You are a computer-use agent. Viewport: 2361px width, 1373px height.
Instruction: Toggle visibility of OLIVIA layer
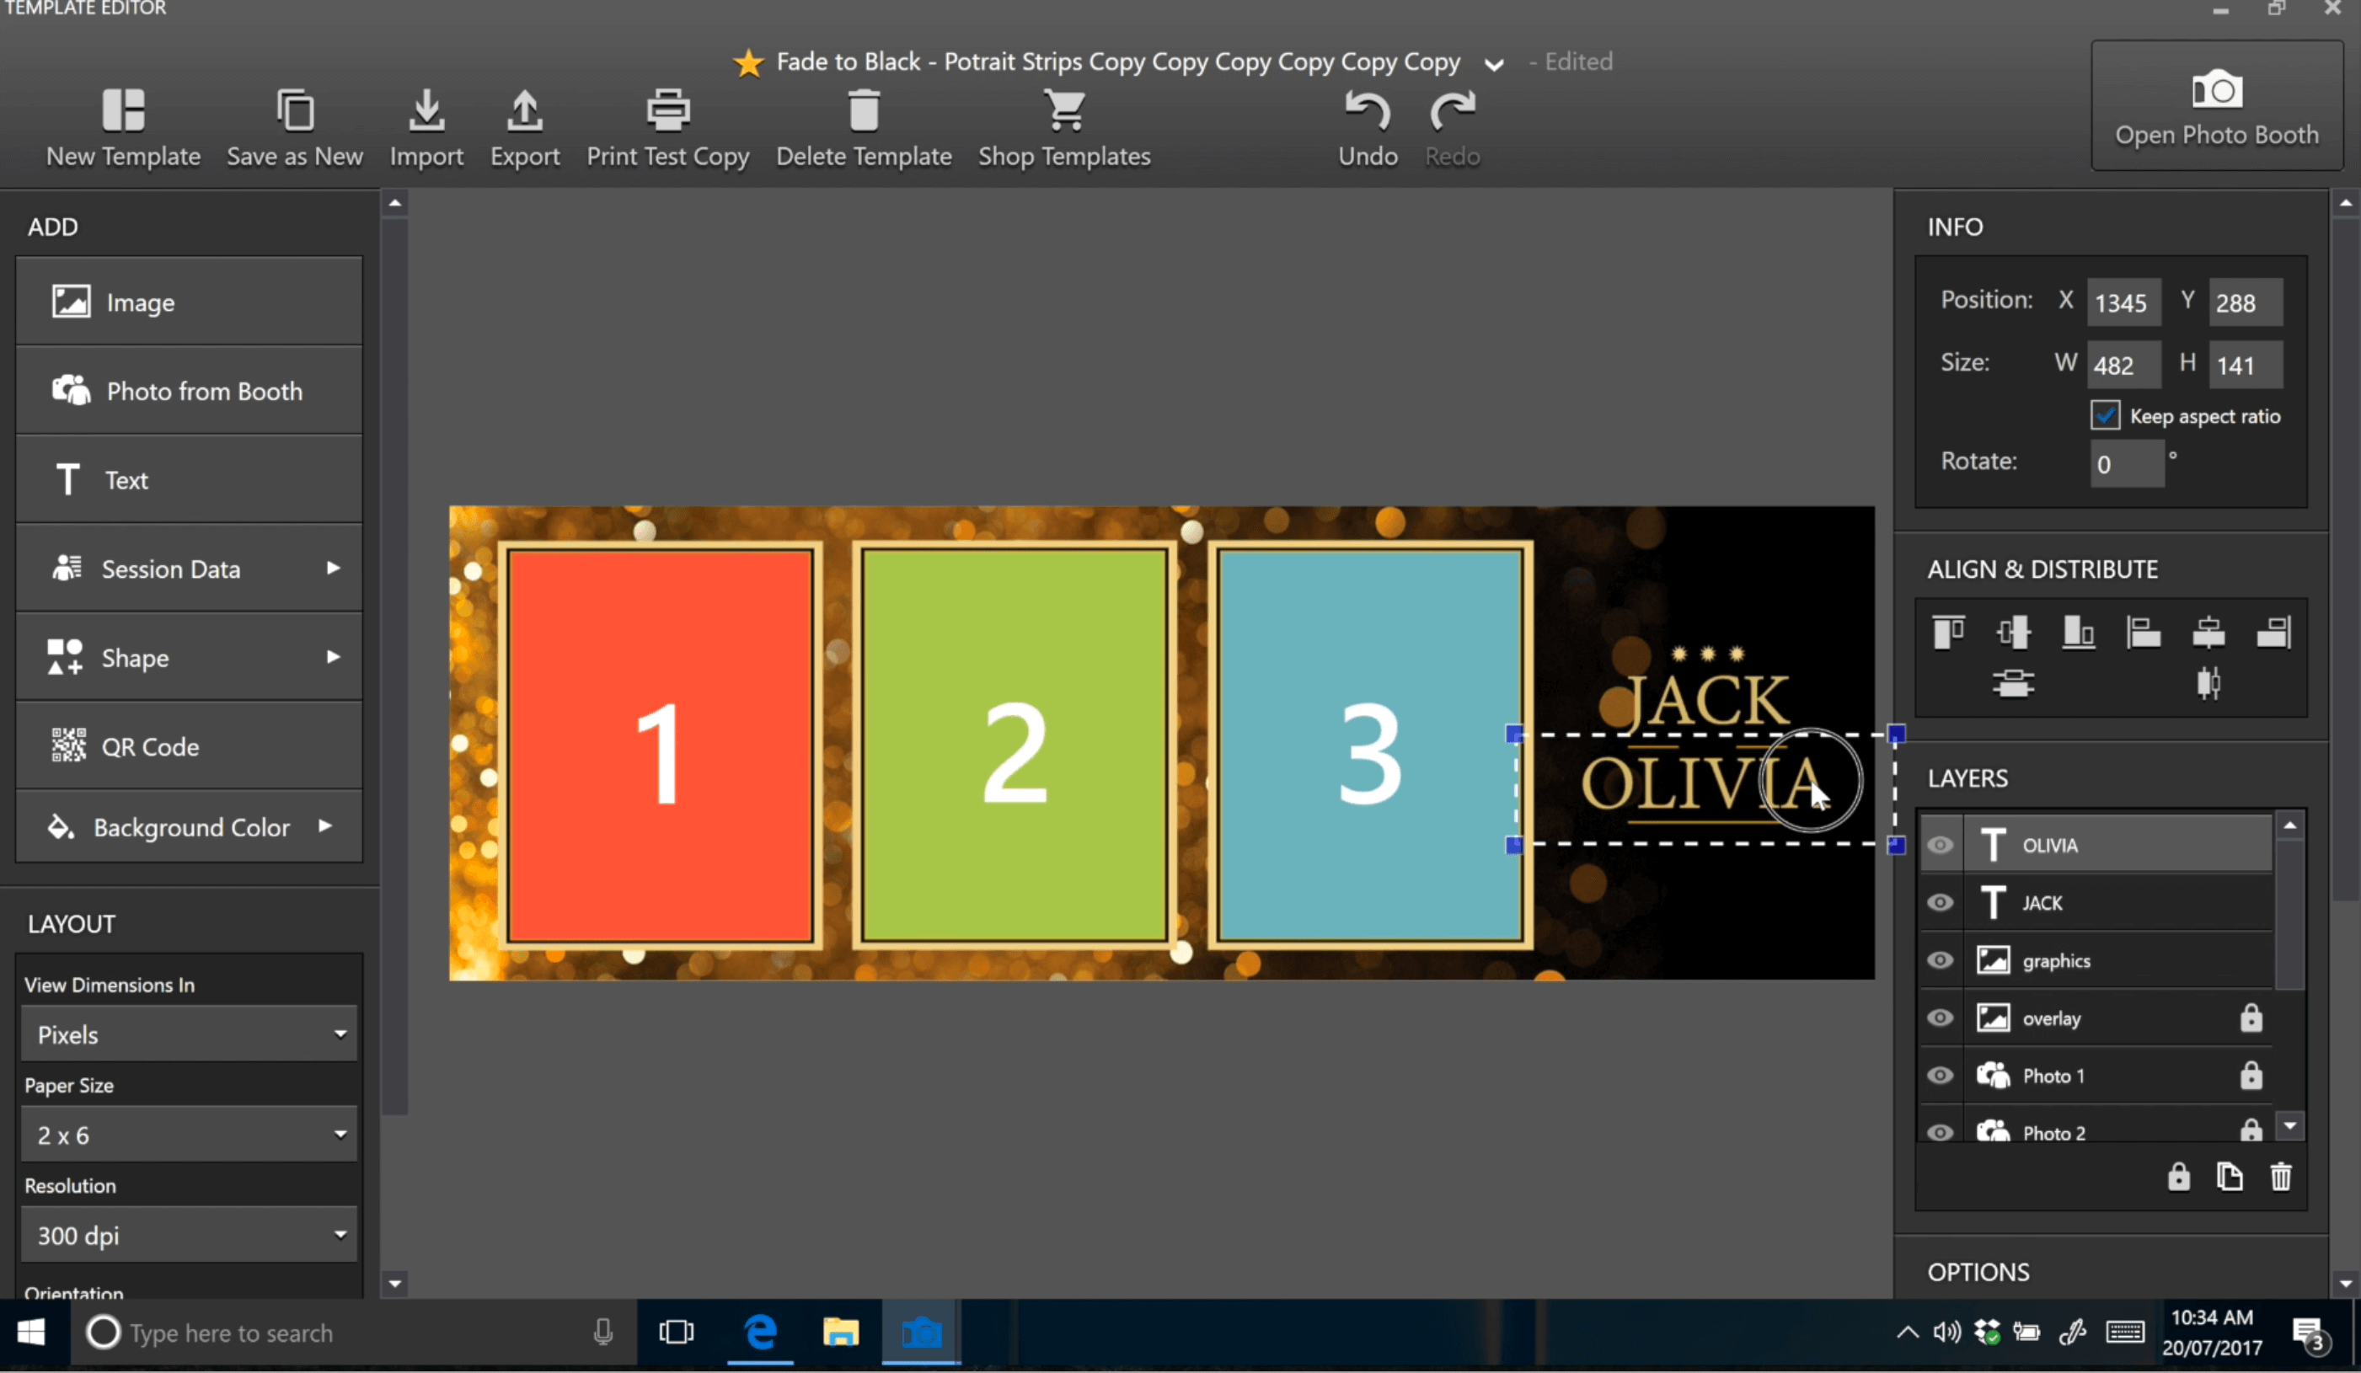coord(1942,845)
